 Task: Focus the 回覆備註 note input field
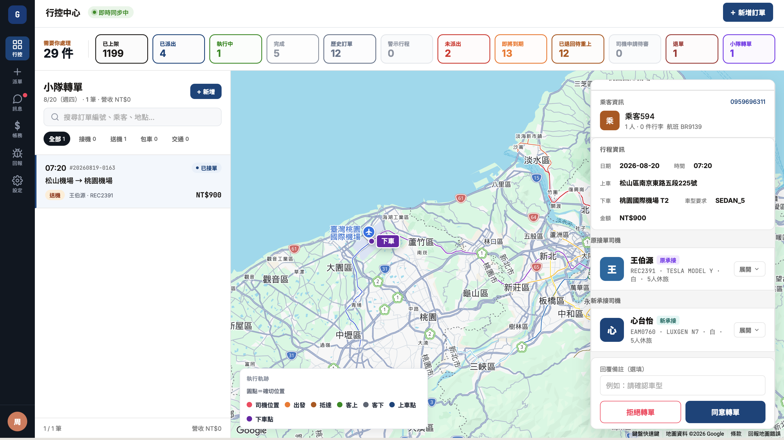(x=682, y=385)
